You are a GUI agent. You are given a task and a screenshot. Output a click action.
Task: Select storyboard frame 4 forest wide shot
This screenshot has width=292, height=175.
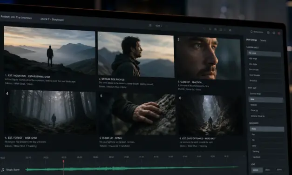pos(50,112)
